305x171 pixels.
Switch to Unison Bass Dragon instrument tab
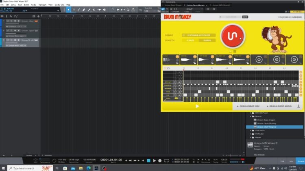point(172,5)
